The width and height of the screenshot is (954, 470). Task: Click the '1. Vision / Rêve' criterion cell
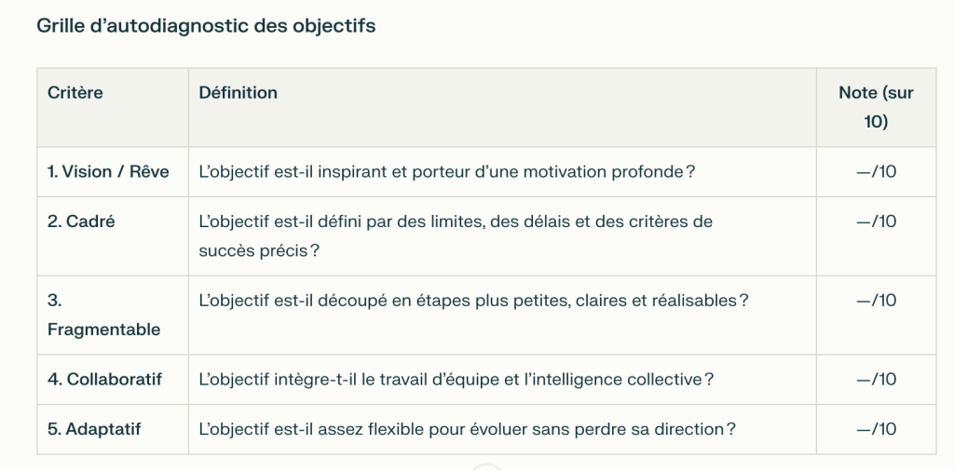point(113,171)
